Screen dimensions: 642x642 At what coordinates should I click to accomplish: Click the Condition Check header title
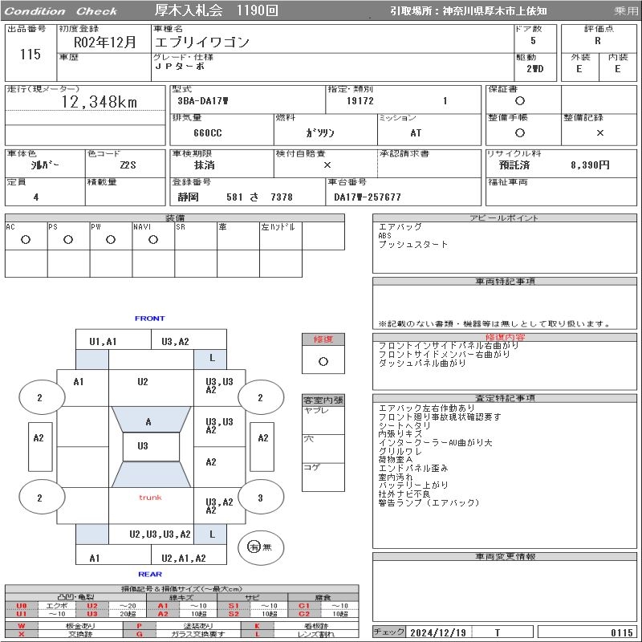[62, 11]
